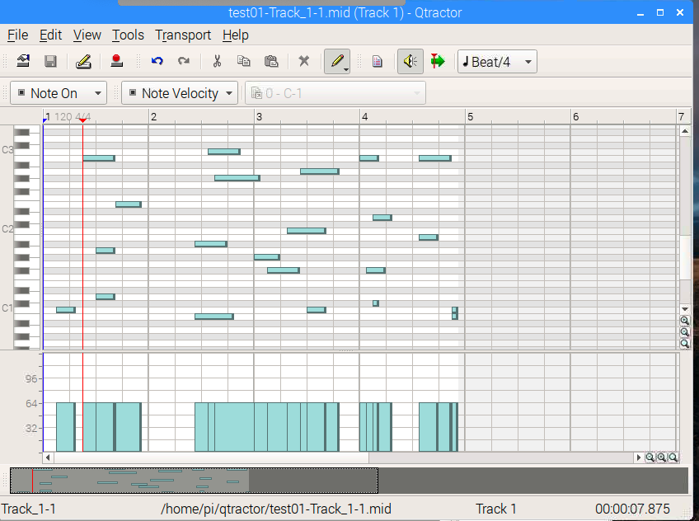This screenshot has height=521, width=699.
Task: Cut selection with scissors icon
Action: point(217,61)
